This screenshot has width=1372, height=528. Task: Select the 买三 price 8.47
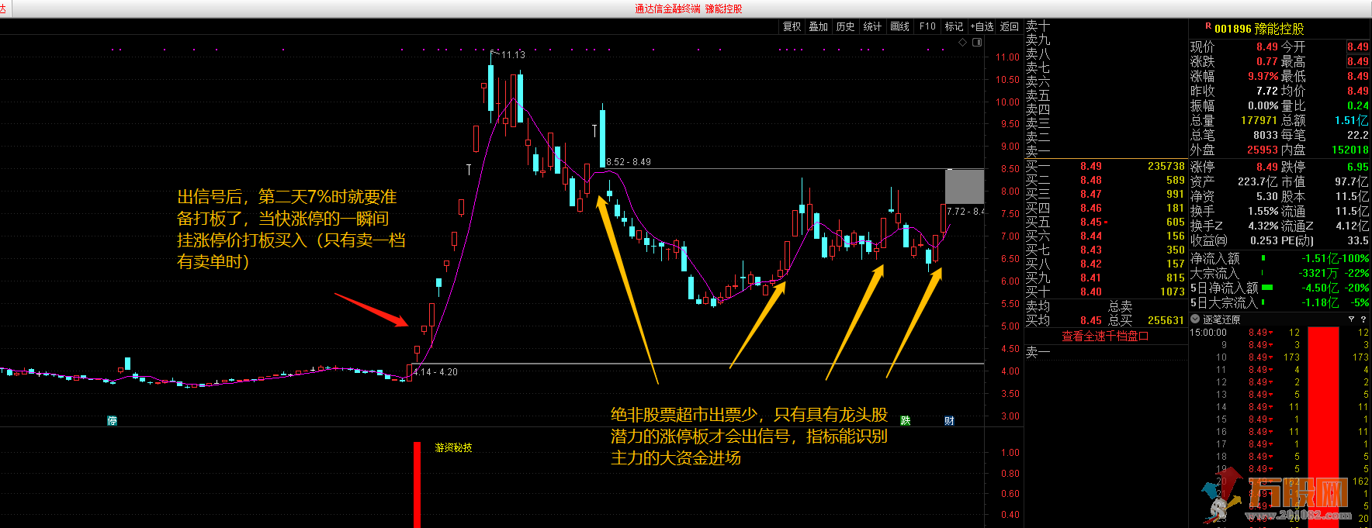click(1090, 194)
